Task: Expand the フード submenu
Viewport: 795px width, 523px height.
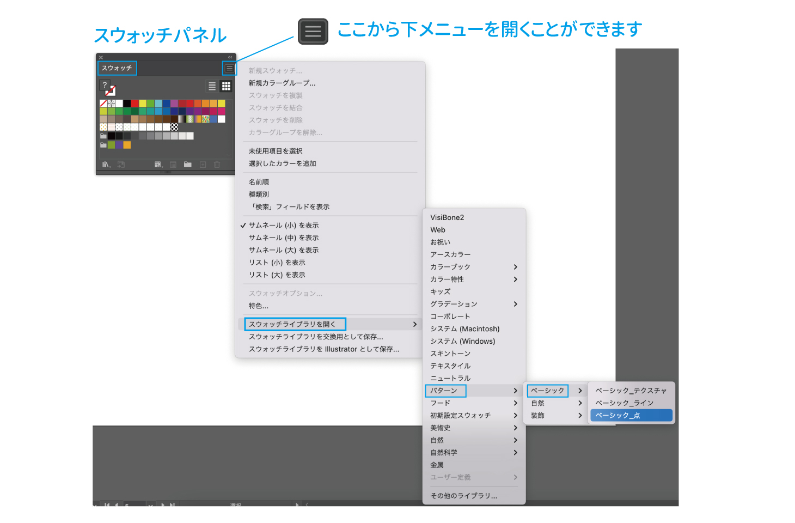Action: [474, 403]
